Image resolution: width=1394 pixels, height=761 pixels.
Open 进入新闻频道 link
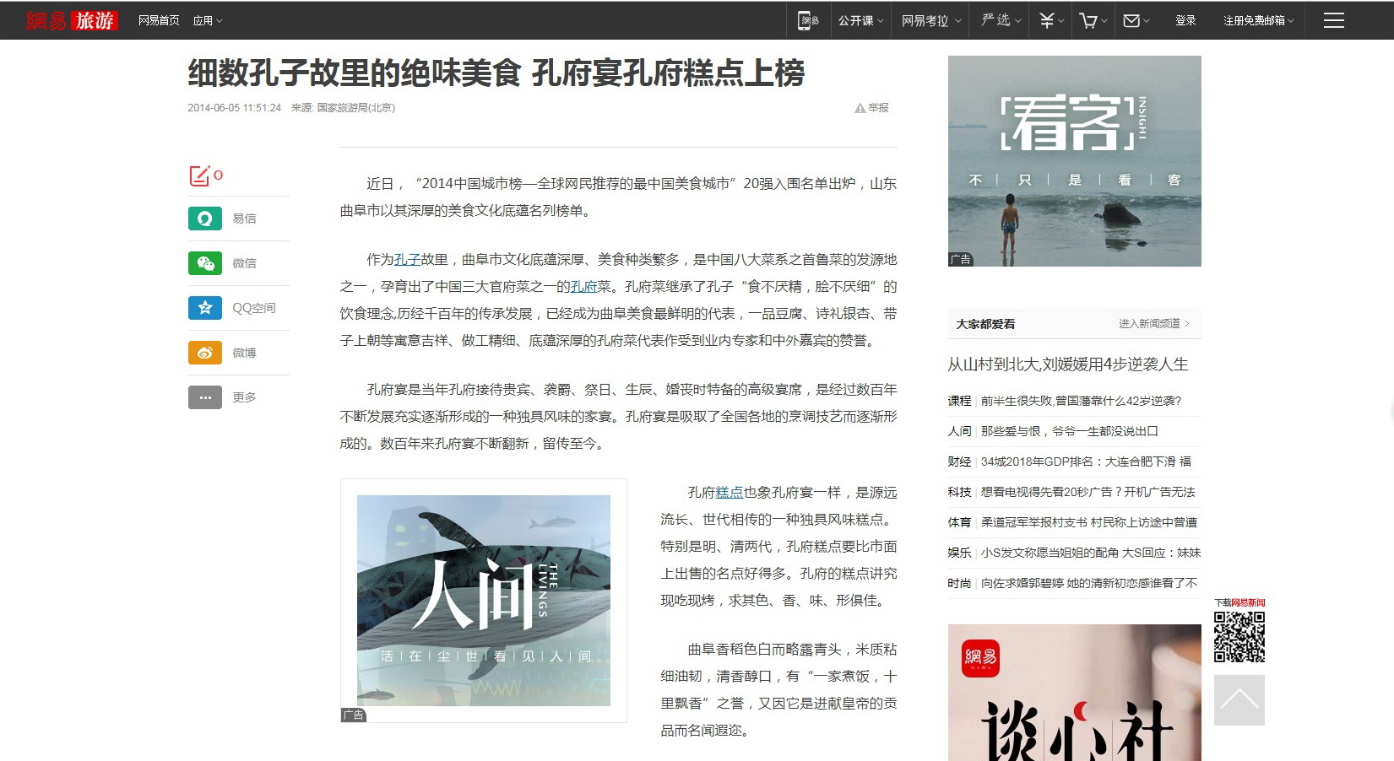click(x=1153, y=324)
